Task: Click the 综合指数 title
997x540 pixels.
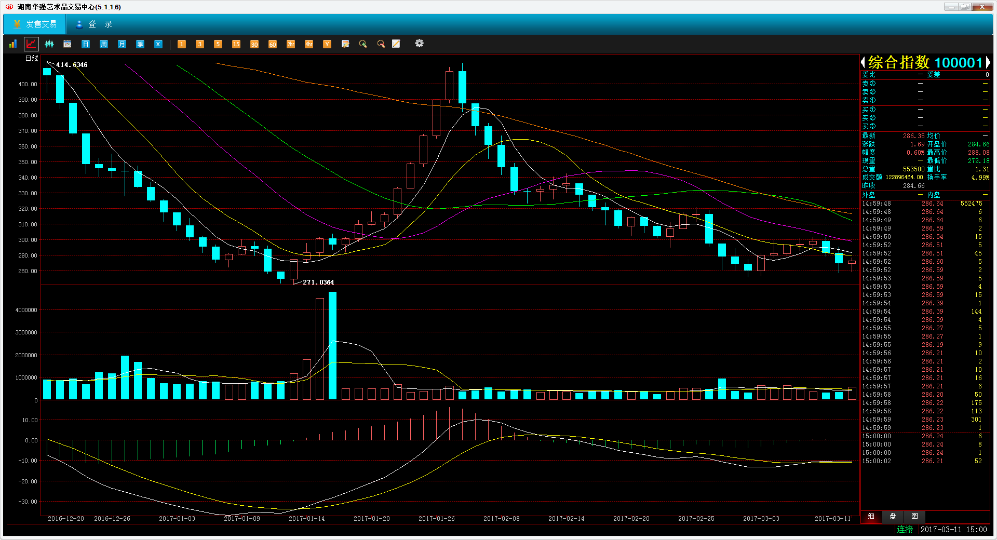Action: (x=899, y=63)
